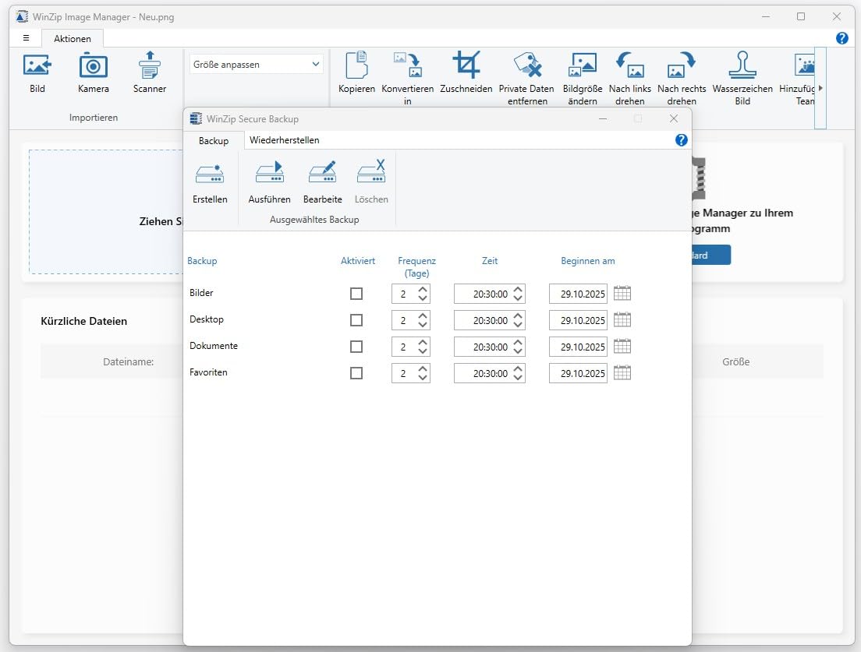Increase the Bilder backup time
The width and height of the screenshot is (861, 652).
(518, 289)
